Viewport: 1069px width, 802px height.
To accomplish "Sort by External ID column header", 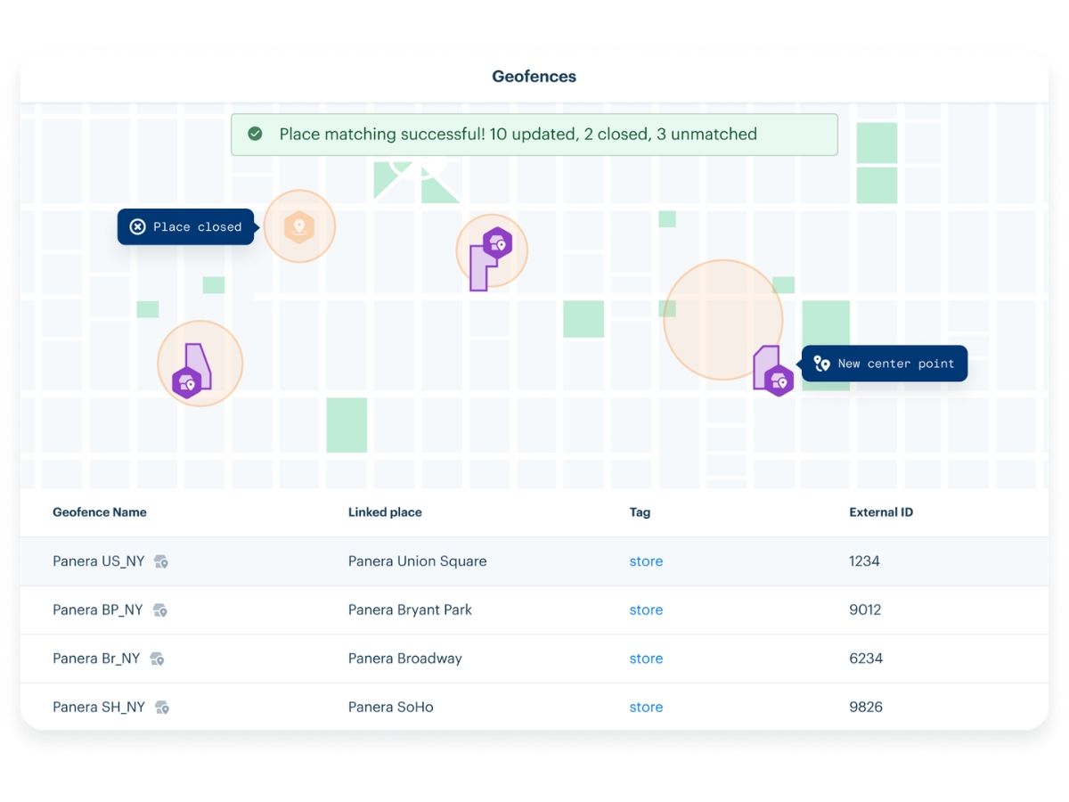I will [881, 512].
